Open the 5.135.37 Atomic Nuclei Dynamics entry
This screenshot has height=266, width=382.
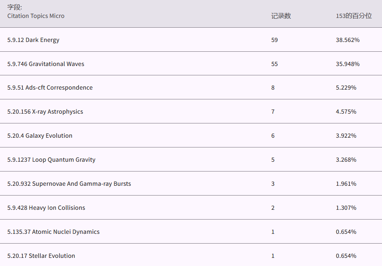[x=53, y=232]
